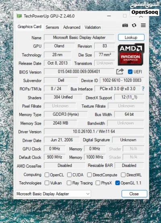Toggle the DirectML checkbox
Viewport: 161px width, 223px height.
click(123, 175)
